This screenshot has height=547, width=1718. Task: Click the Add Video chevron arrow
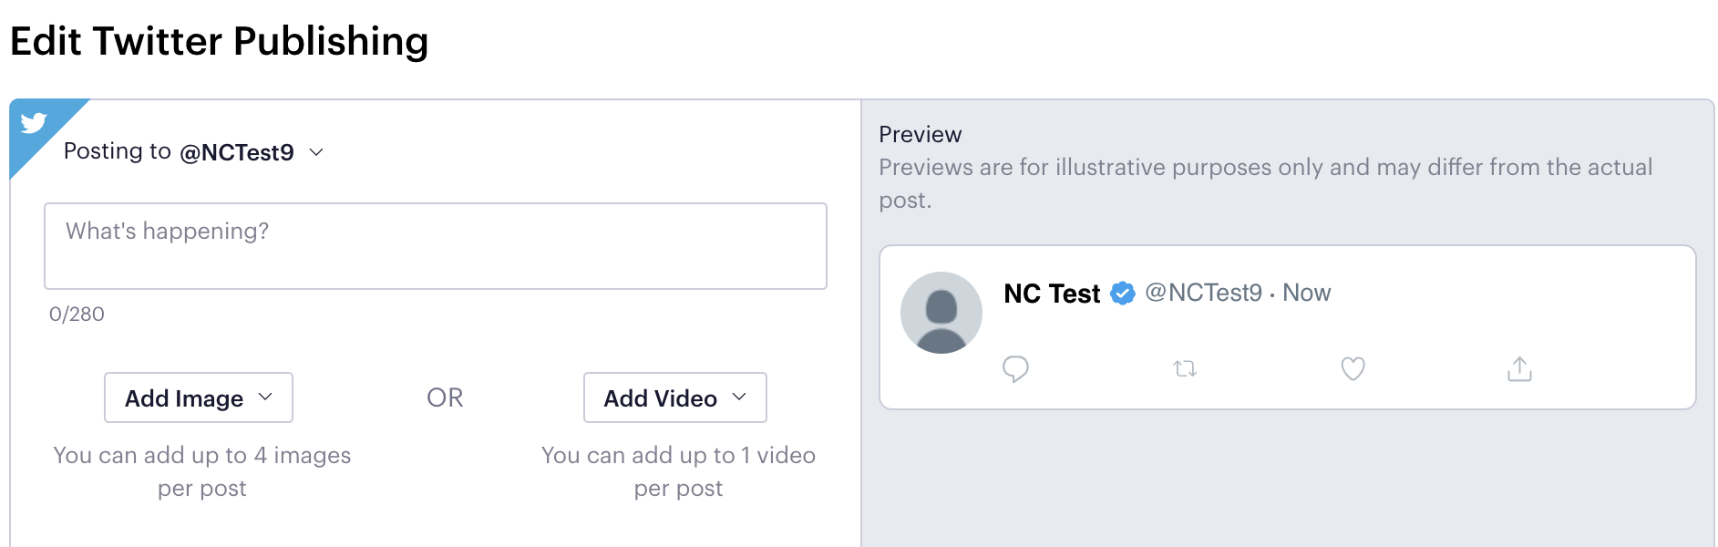pyautogui.click(x=739, y=397)
